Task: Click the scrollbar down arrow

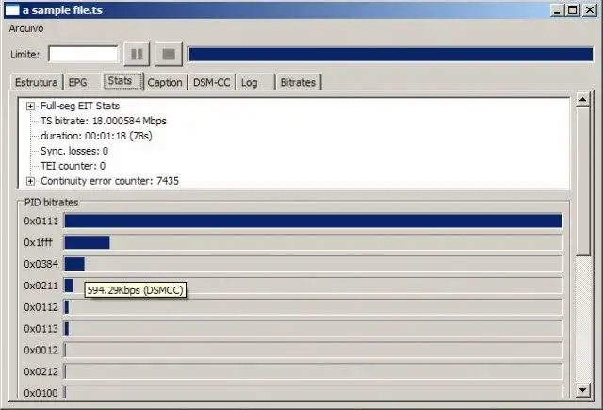Action: coord(582,390)
